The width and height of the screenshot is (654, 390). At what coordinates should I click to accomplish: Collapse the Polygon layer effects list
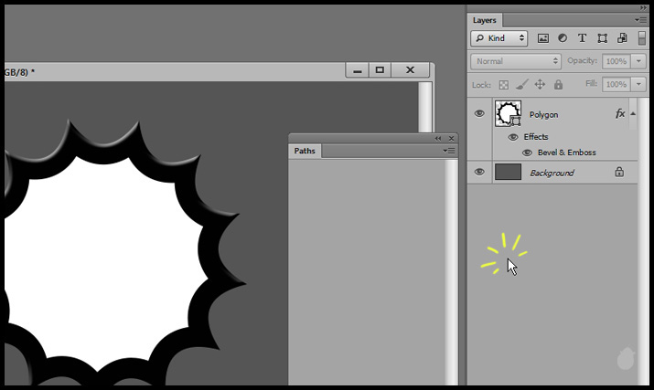pyautogui.click(x=633, y=113)
